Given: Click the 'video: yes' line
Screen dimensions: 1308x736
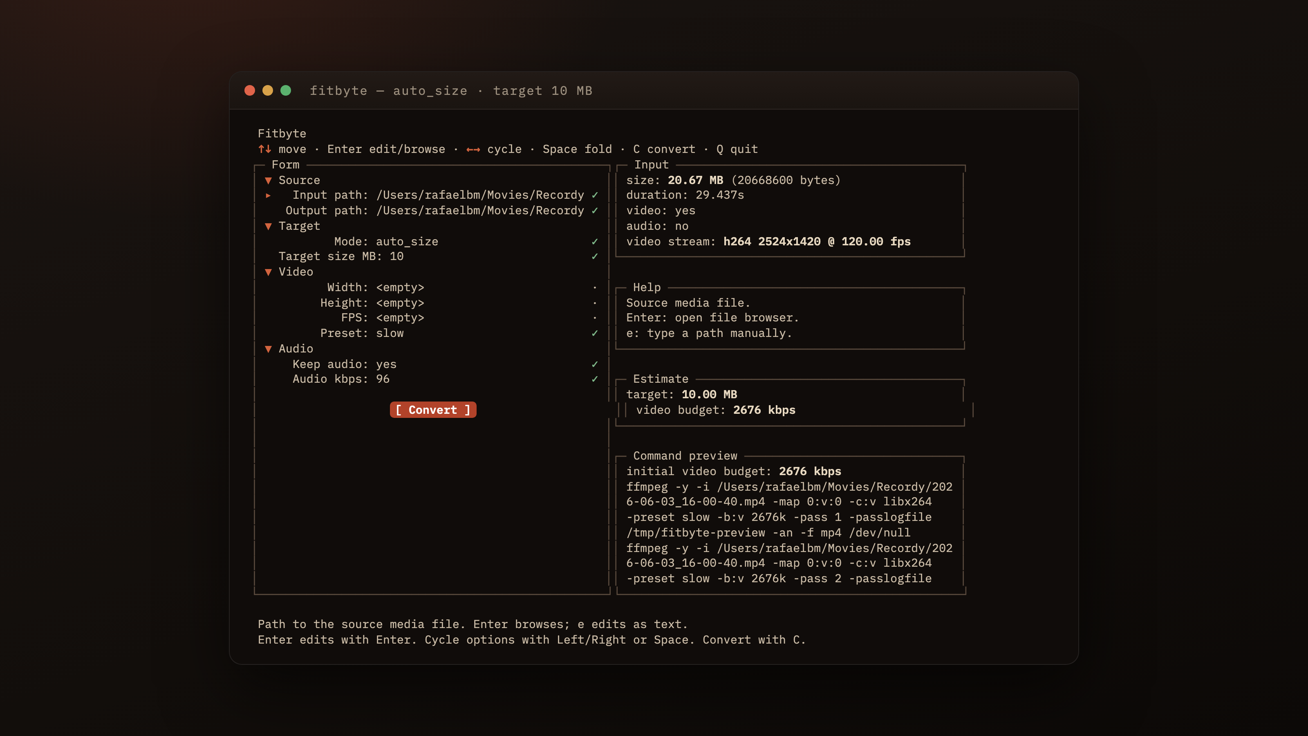Looking at the screenshot, I should 661,210.
